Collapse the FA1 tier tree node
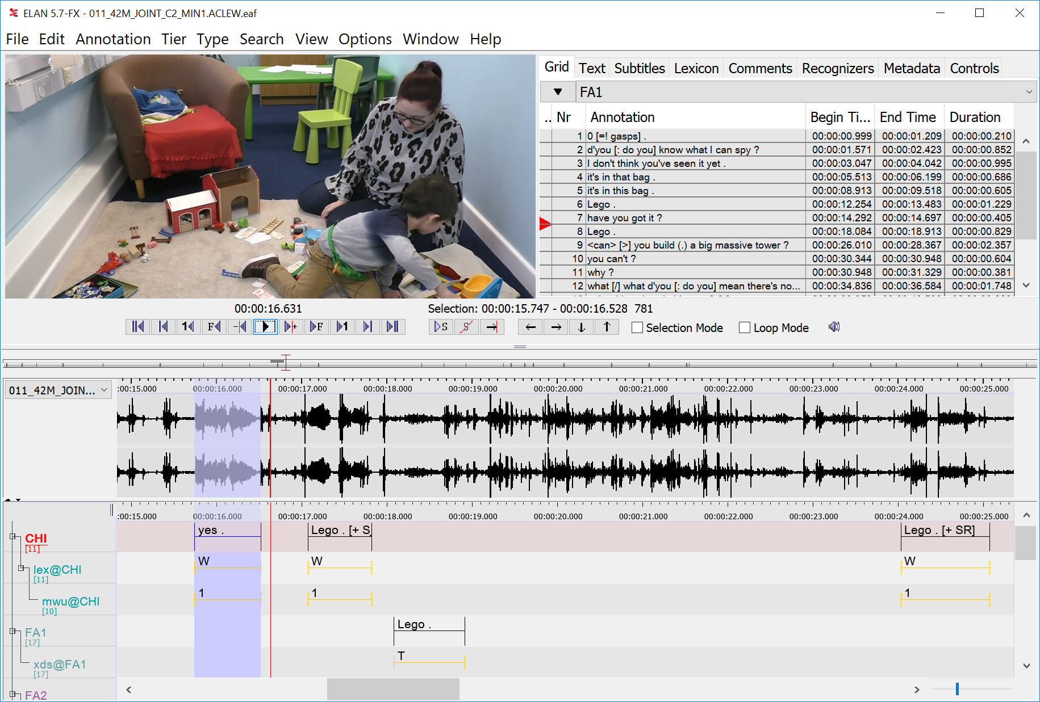 [12, 631]
